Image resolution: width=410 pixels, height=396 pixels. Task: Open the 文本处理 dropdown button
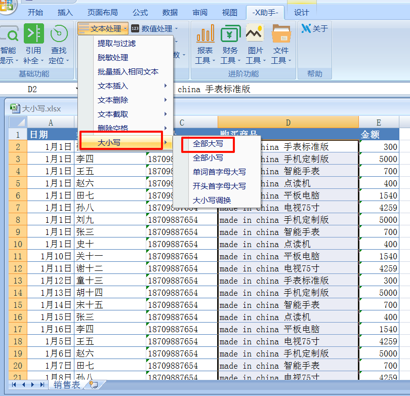coord(103,28)
